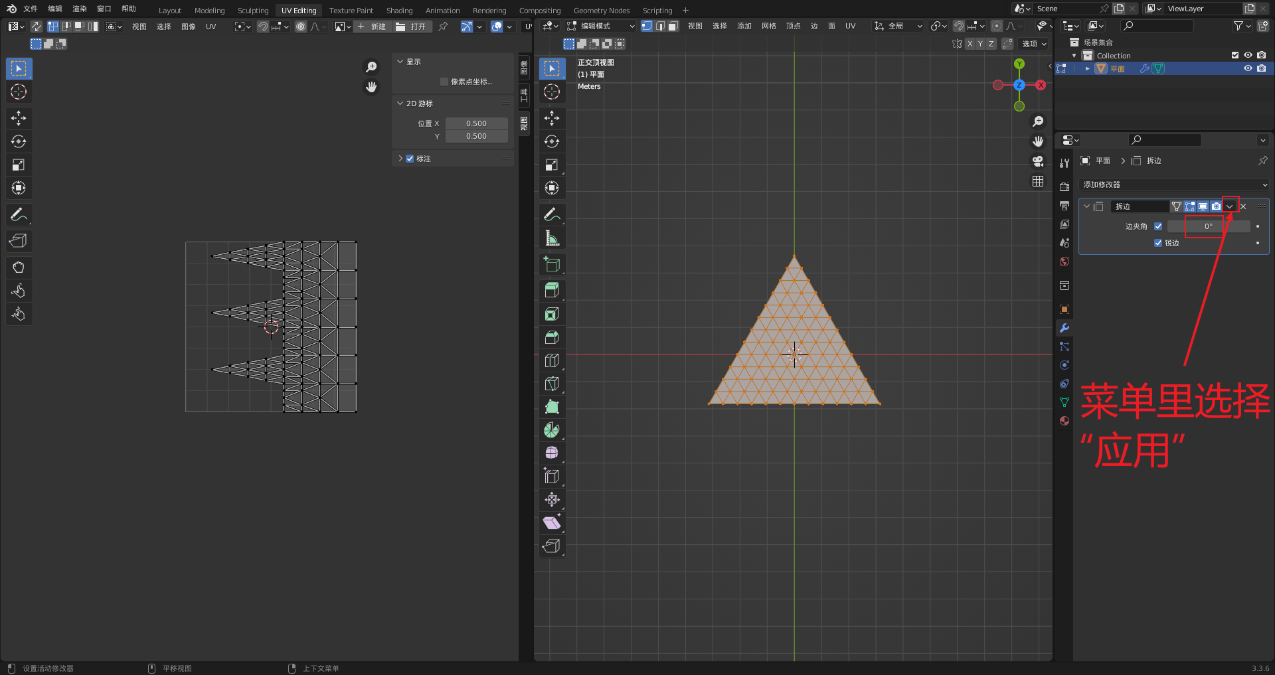Expand the 平面 object in outliner
1275x675 pixels.
coord(1087,68)
